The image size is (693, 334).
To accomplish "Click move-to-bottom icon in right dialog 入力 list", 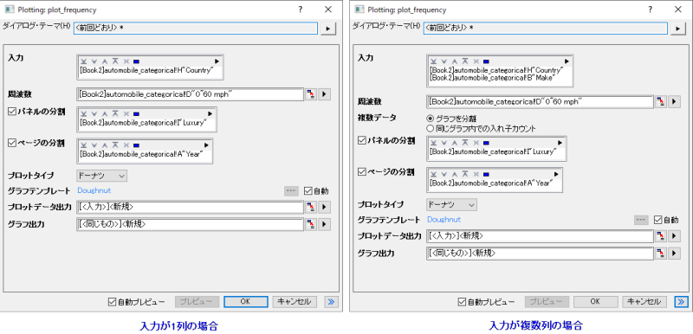I will point(433,61).
